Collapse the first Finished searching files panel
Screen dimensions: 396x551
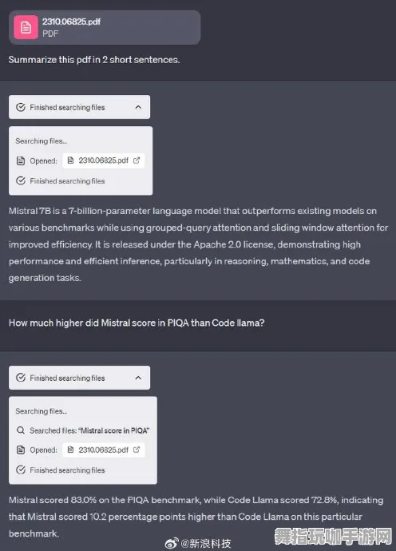point(138,107)
